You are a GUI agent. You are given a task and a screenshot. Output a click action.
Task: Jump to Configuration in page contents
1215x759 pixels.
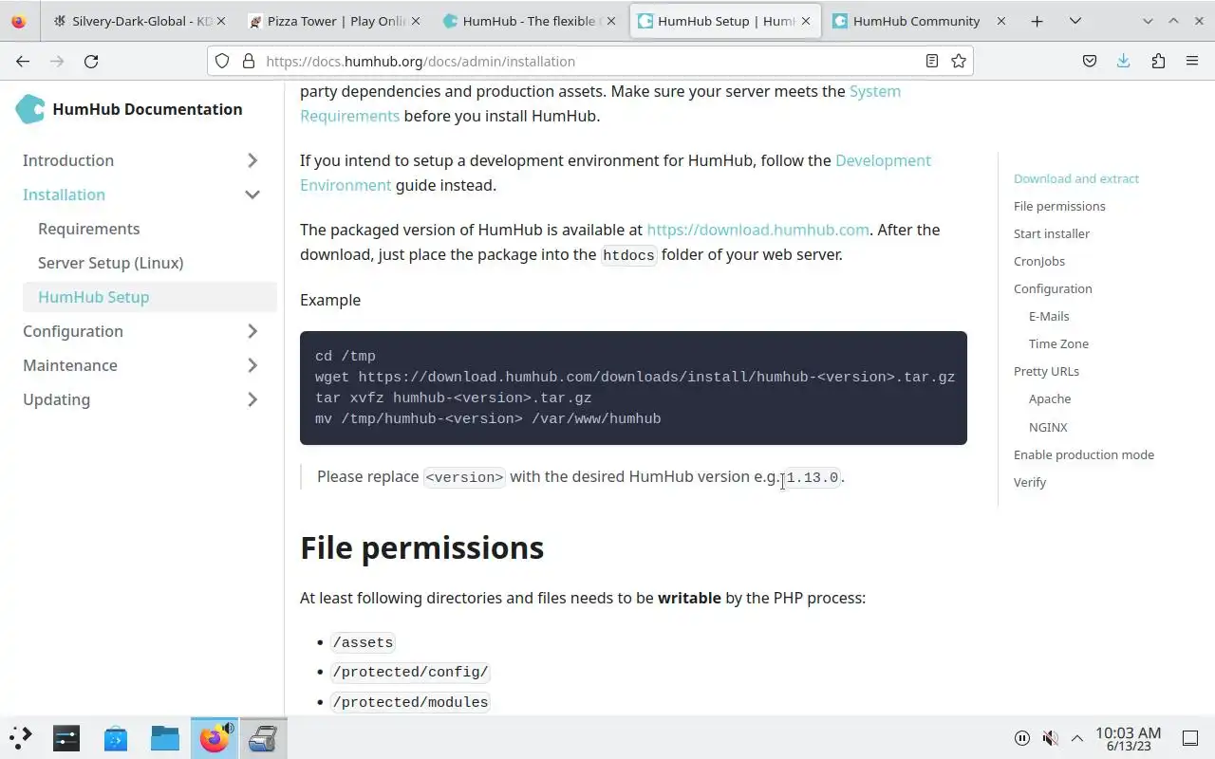click(x=1053, y=288)
